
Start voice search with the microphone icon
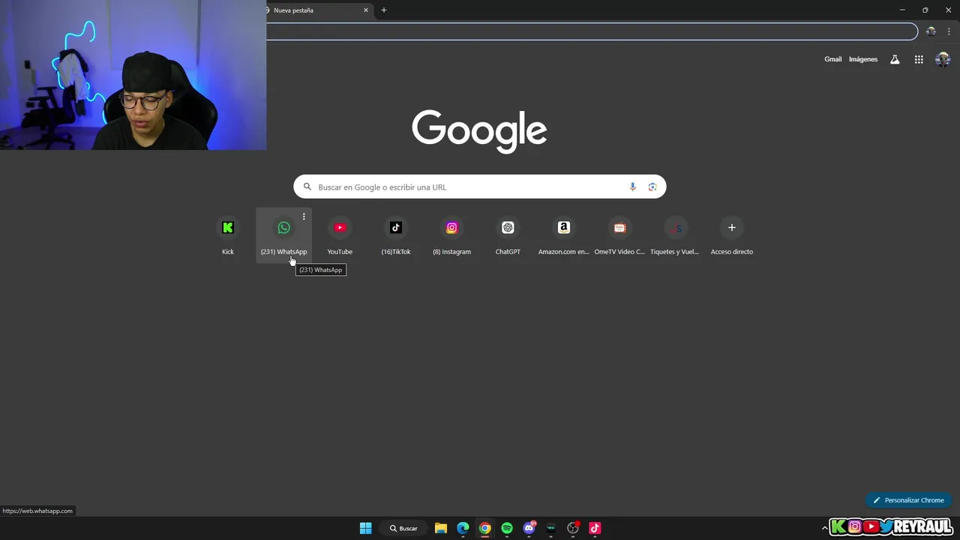(632, 187)
